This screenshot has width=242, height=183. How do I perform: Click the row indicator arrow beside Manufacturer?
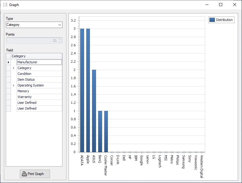click(9, 62)
